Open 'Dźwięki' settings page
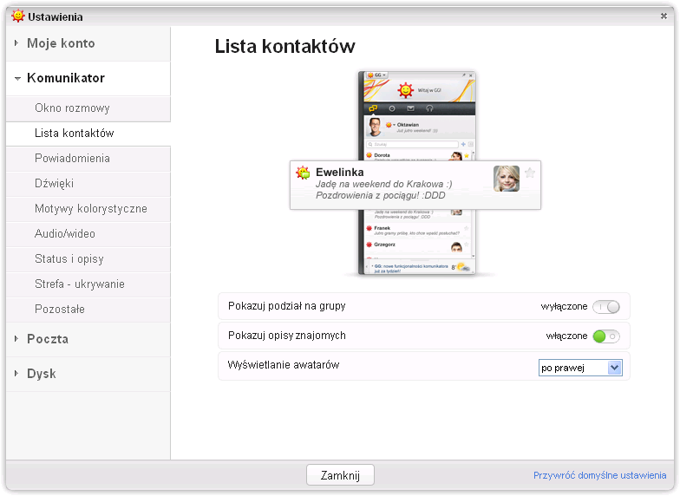This screenshot has width=680, height=496. click(88, 184)
